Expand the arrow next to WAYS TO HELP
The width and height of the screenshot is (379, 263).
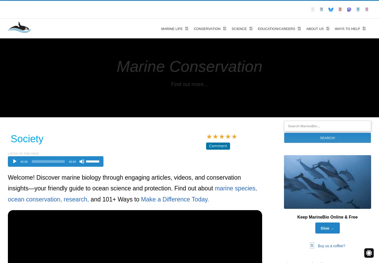click(364, 29)
